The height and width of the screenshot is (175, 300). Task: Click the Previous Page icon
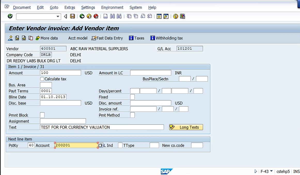click(136, 16)
